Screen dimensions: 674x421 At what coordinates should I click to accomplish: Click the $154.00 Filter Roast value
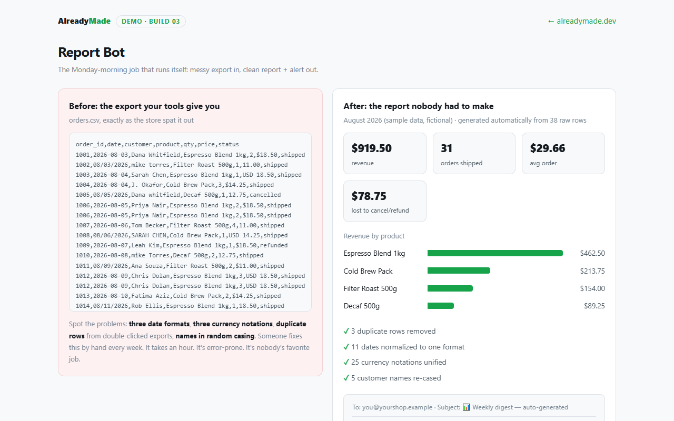pos(592,288)
